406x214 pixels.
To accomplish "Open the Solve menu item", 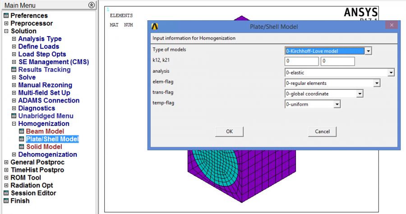I will tap(27, 77).
